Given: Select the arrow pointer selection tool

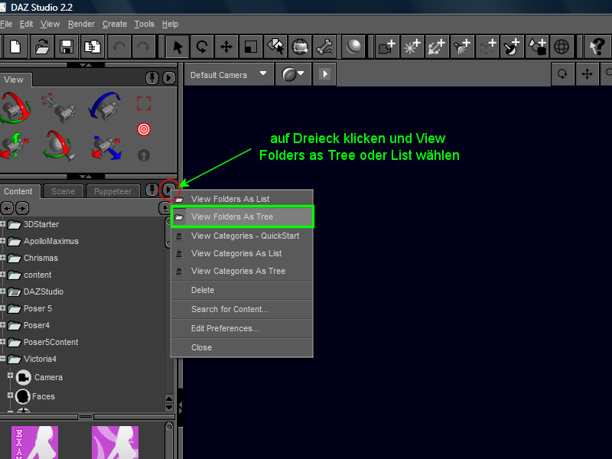Looking at the screenshot, I should point(177,47).
